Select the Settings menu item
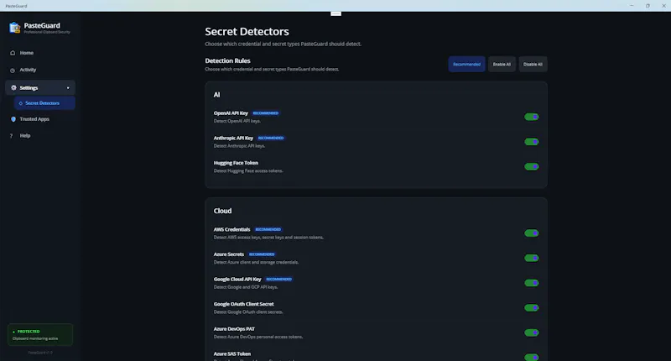 point(40,88)
